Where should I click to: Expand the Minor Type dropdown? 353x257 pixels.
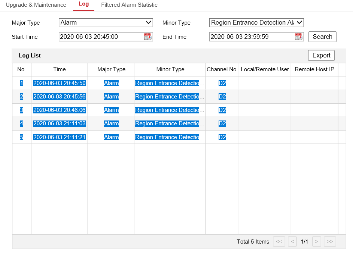coord(256,23)
